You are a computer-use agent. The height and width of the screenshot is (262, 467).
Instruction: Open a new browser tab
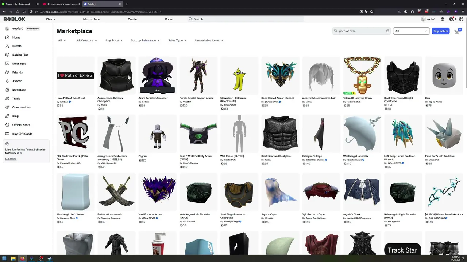[x=127, y=4]
